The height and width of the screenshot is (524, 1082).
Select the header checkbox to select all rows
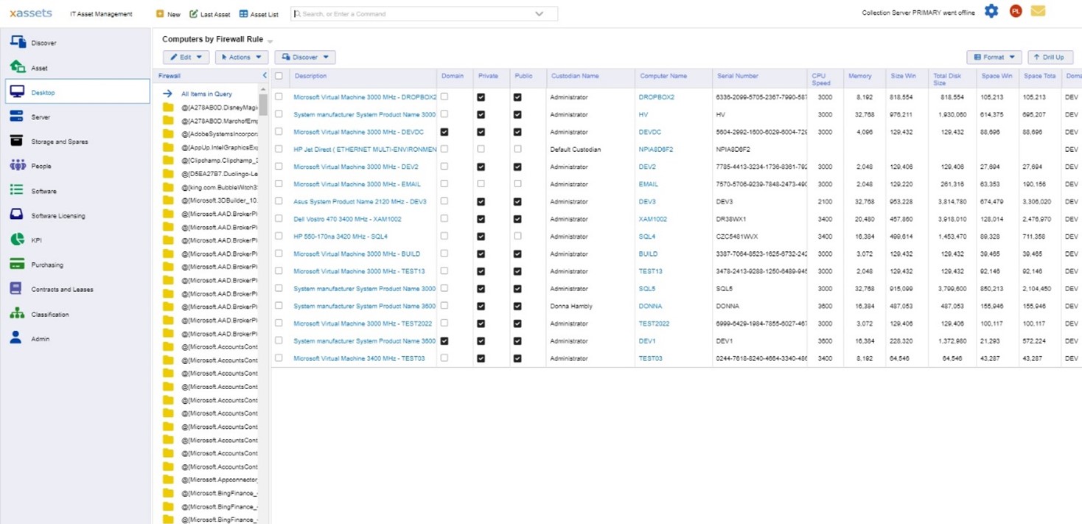(278, 77)
